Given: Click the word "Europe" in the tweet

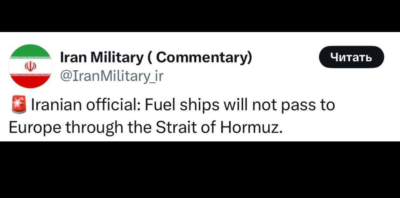Looking at the screenshot, I should point(35,129).
